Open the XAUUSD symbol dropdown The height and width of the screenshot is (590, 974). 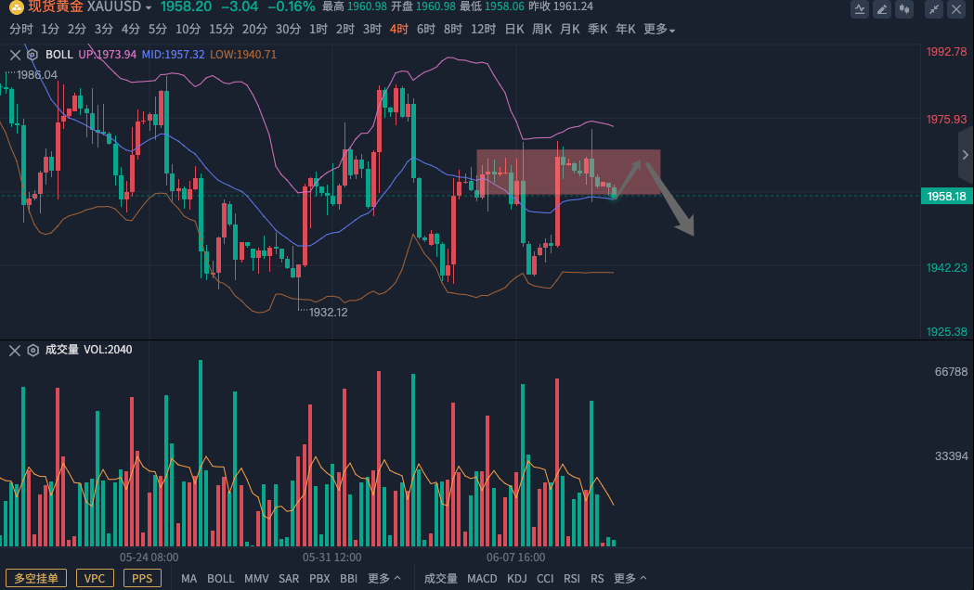pyautogui.click(x=149, y=7)
